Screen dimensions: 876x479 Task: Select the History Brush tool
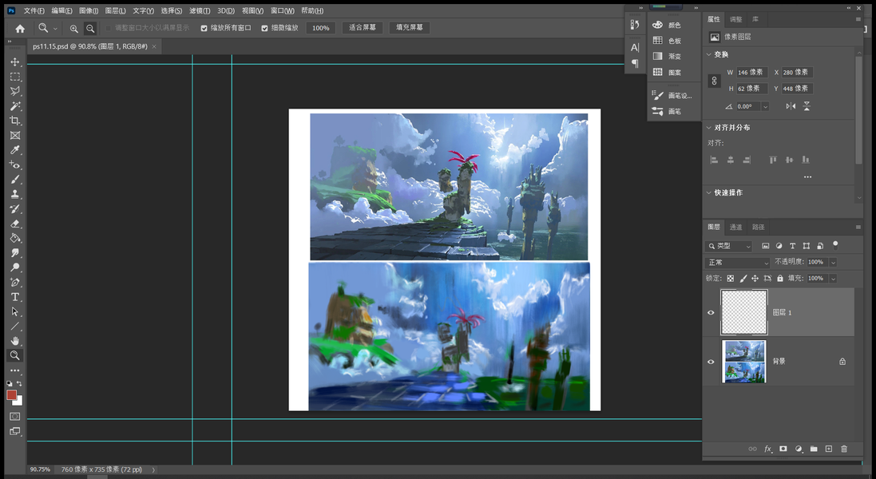click(x=15, y=209)
